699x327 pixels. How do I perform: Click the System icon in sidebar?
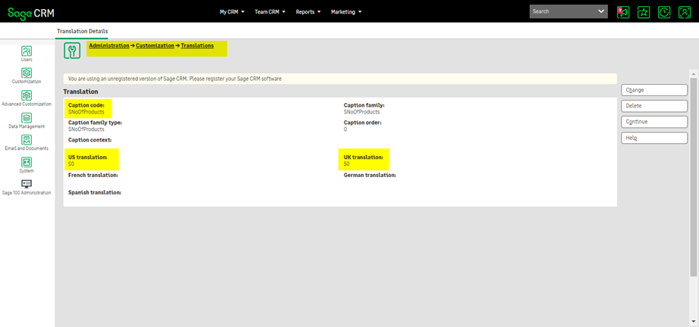click(27, 162)
